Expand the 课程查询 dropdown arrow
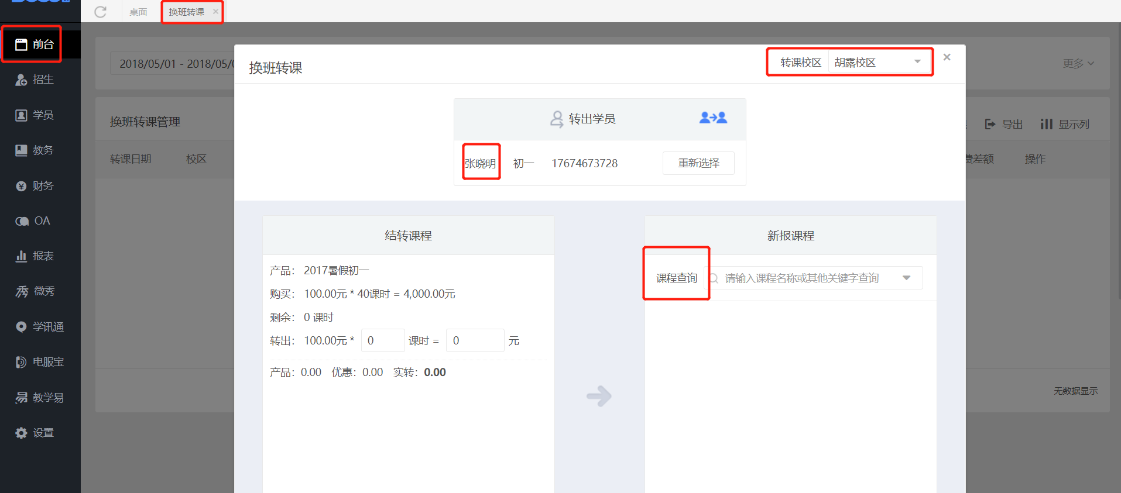 coord(906,278)
